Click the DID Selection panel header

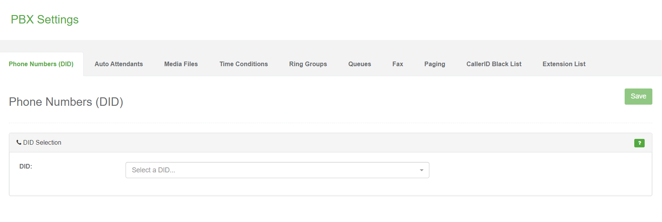330,143
